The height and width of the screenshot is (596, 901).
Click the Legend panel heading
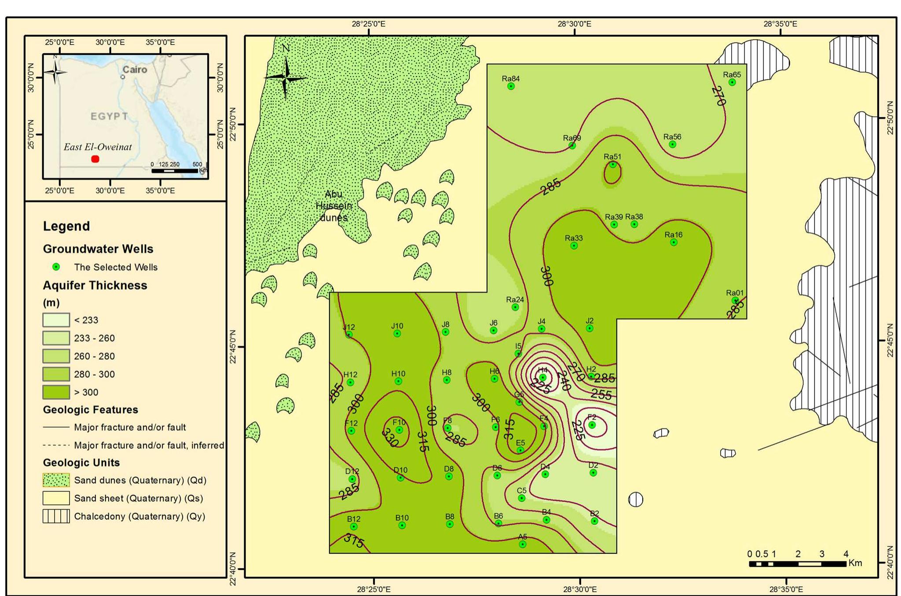(x=66, y=226)
